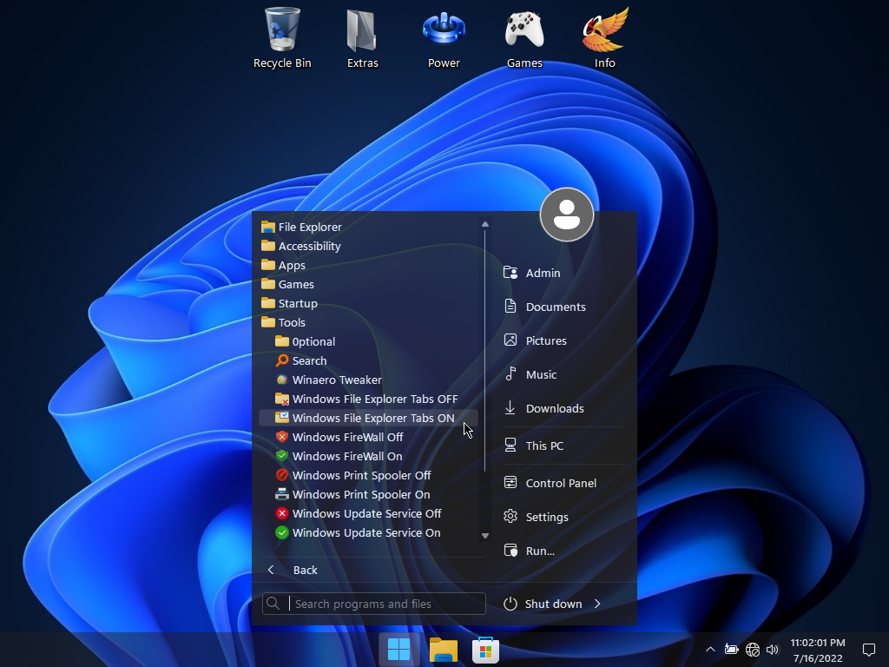Open File Explorer from the taskbar

pyautogui.click(x=443, y=650)
